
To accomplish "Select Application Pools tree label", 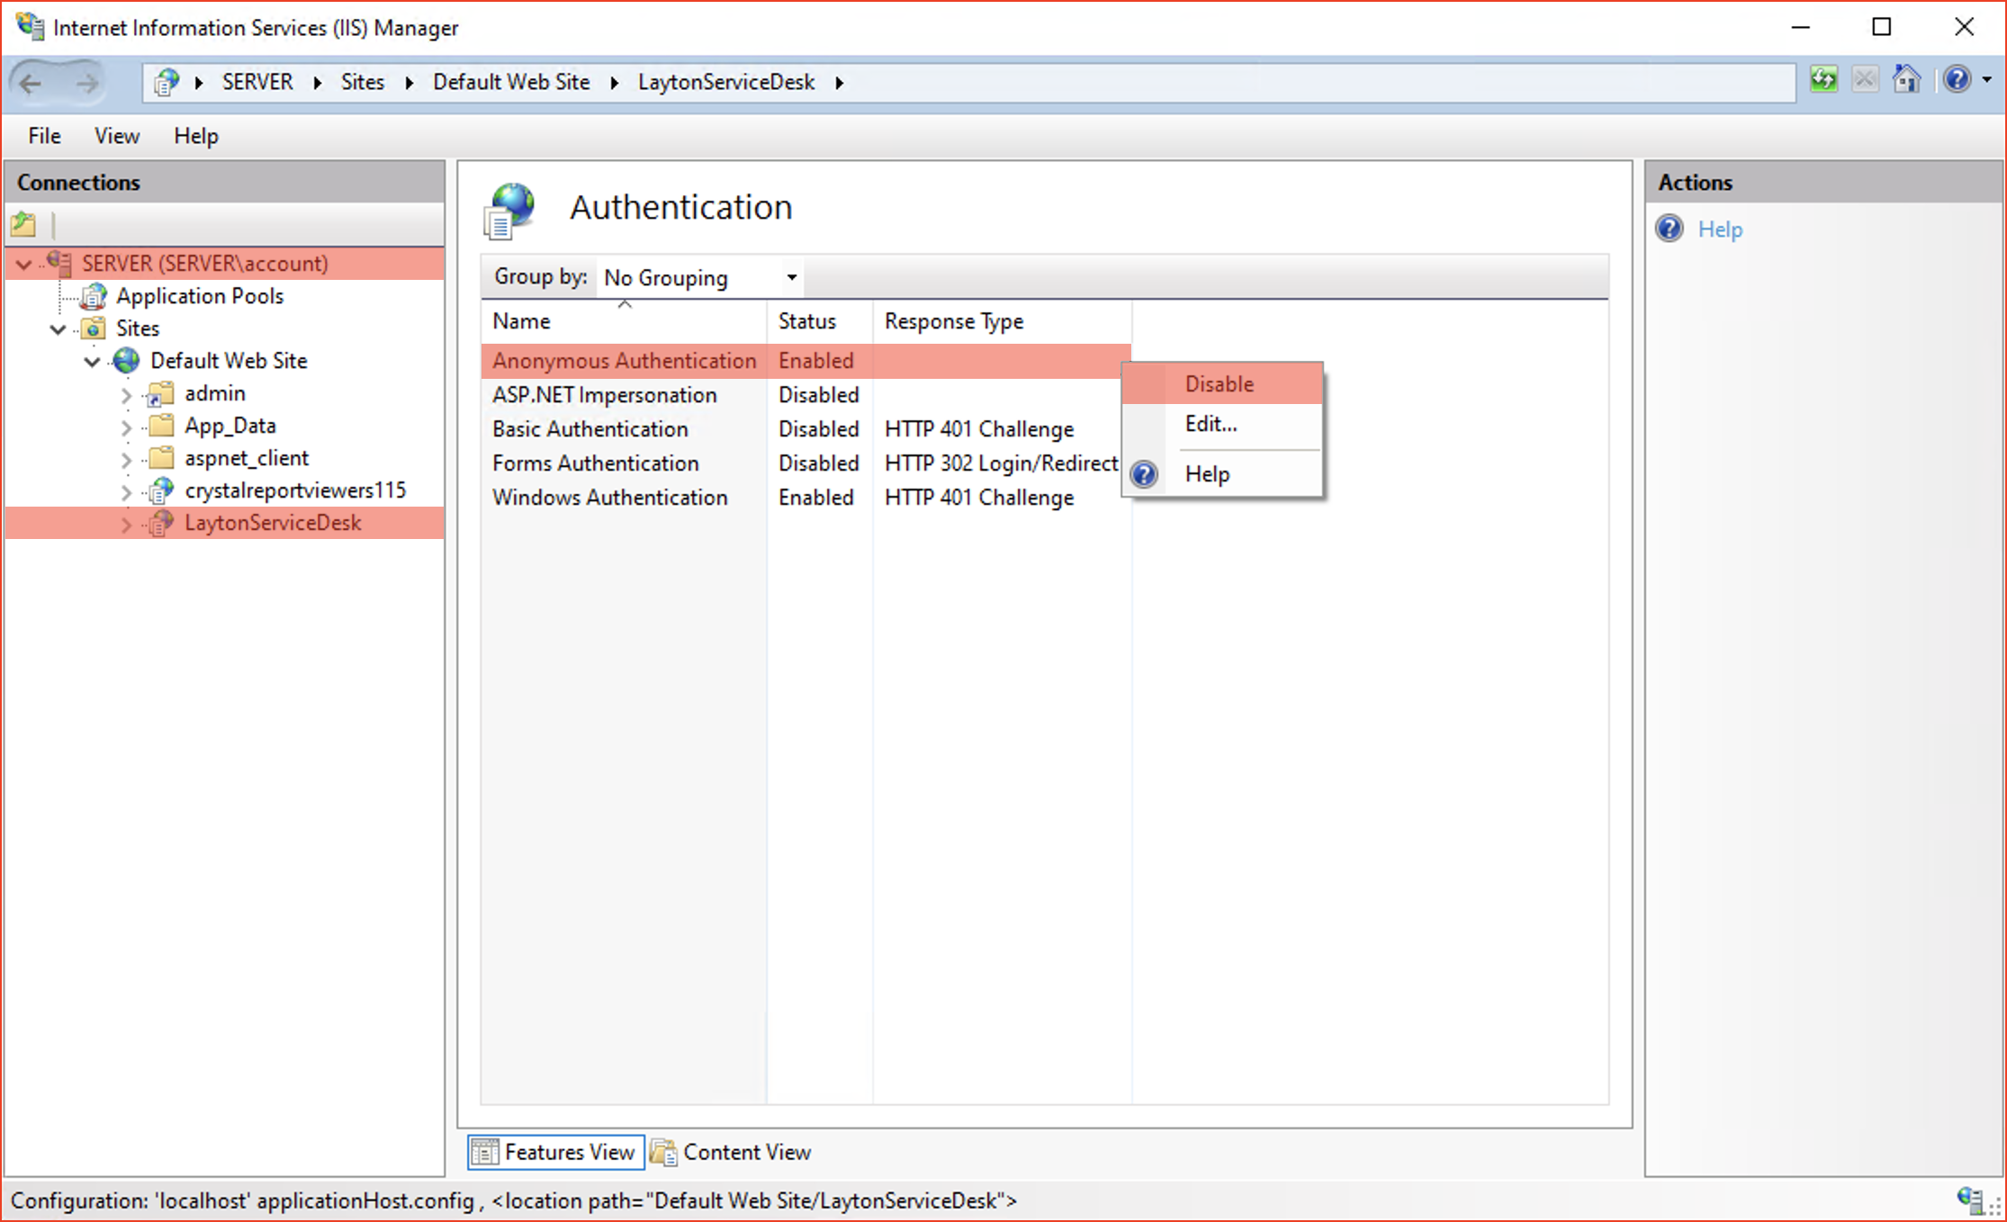I will (x=200, y=296).
